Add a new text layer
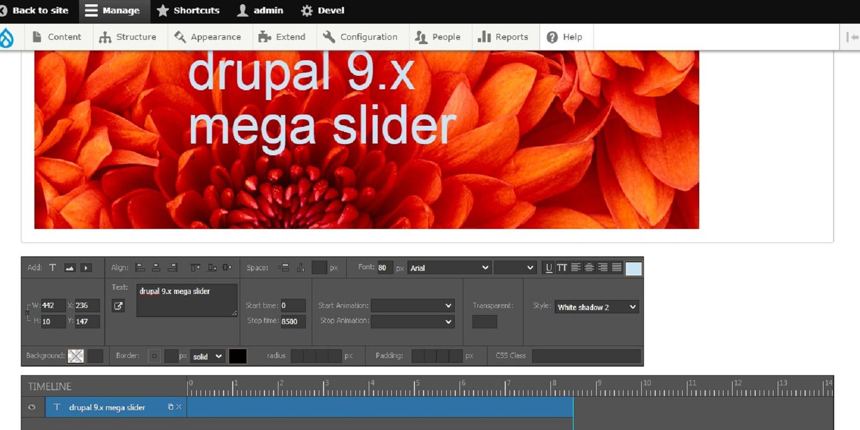 point(53,268)
